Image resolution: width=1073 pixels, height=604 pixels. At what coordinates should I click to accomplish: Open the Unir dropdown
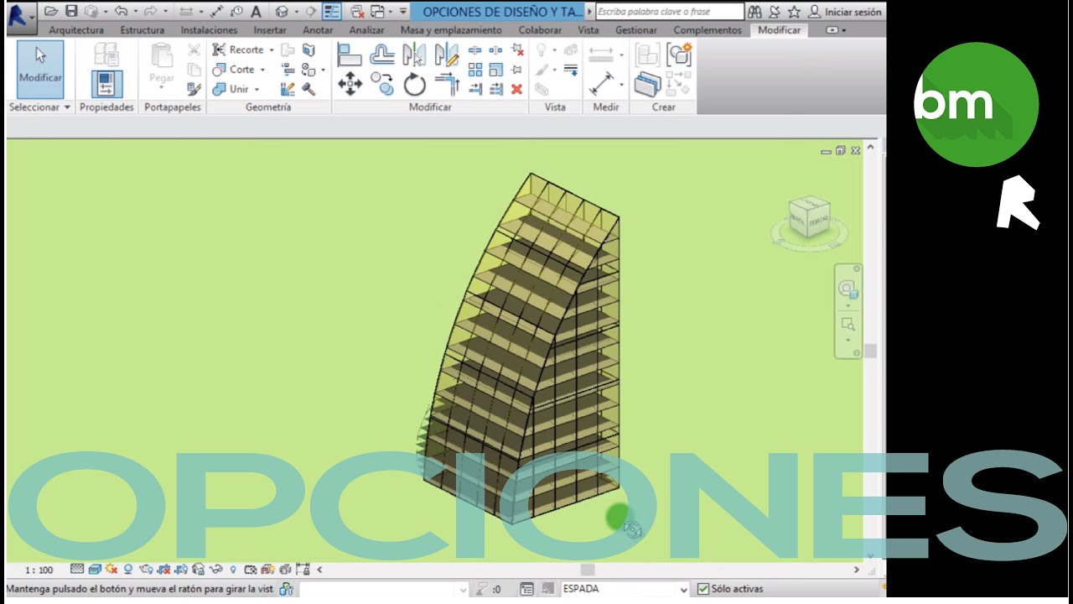(257, 89)
